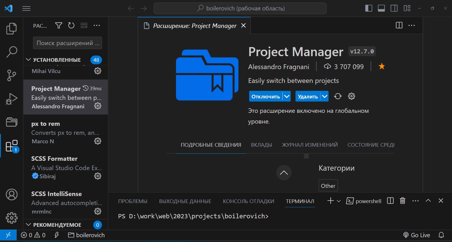Open the hamburger application menu

click(26, 8)
